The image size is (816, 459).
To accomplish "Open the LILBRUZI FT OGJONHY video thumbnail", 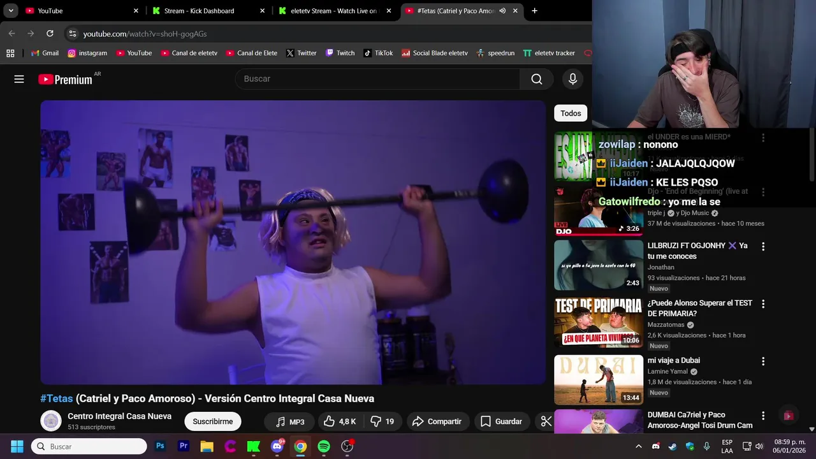I will 599,265.
